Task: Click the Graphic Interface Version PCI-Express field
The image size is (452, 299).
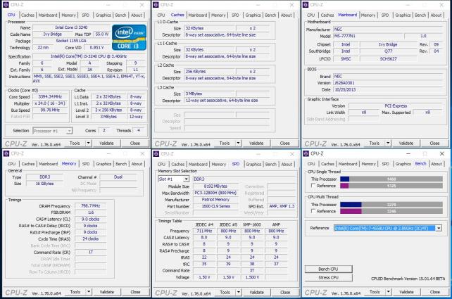Action: pos(396,106)
